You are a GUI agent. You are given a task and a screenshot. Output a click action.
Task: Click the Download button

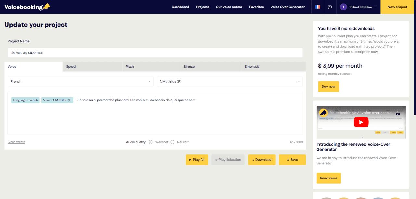pos(262,160)
